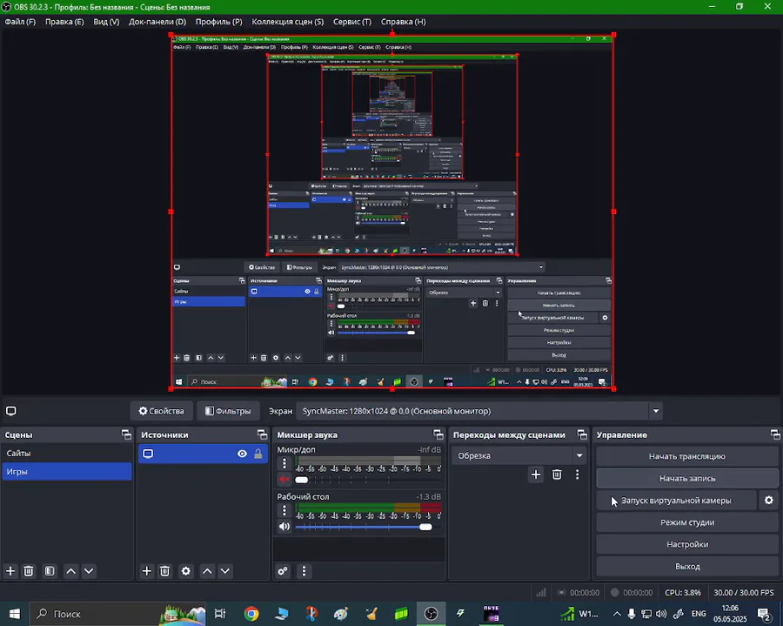This screenshot has height=626, width=783.
Task: Open the Сервис menu
Action: pos(352,22)
